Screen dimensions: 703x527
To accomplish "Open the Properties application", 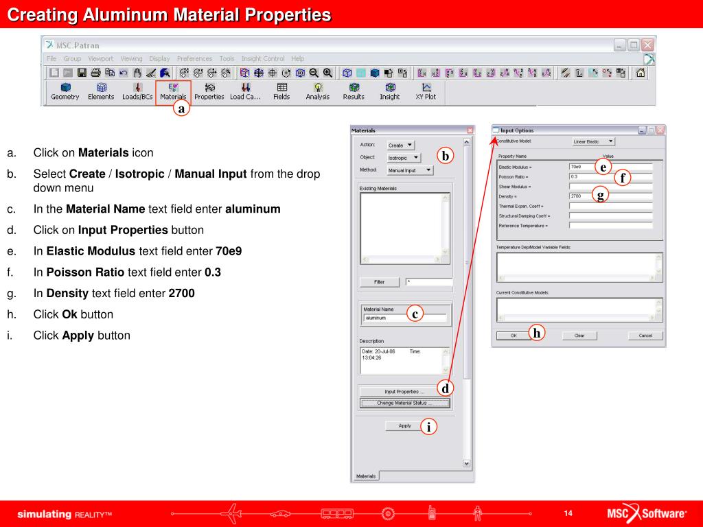I will pyautogui.click(x=209, y=91).
